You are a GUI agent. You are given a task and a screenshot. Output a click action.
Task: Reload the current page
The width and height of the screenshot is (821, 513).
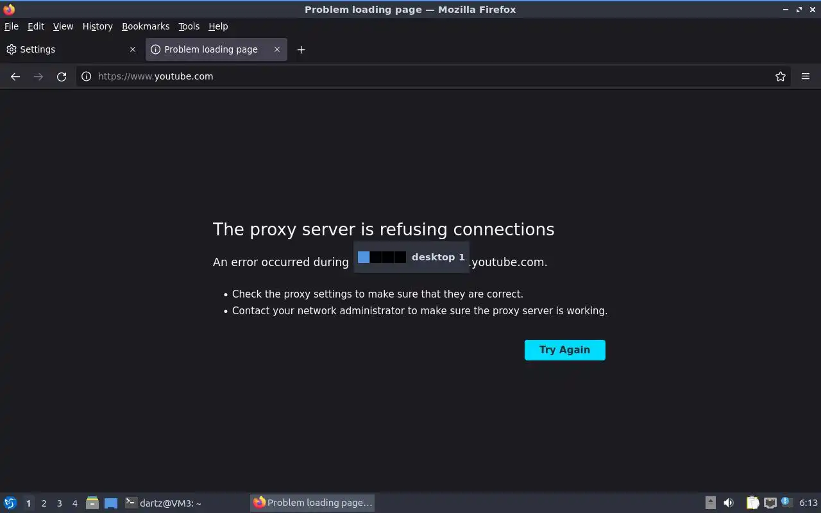[62, 76]
